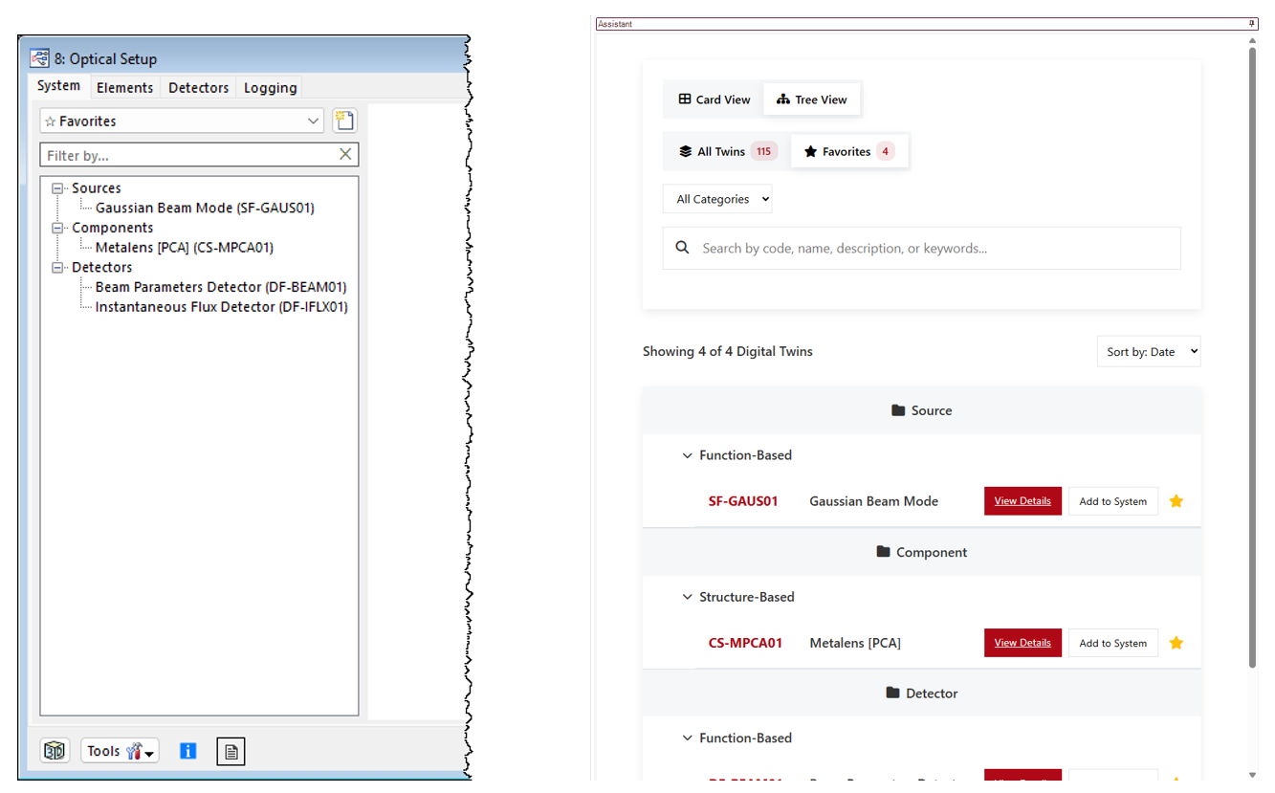Collapse Structure-Based group under Component
Screen dimensions: 1275x793
tap(687, 597)
